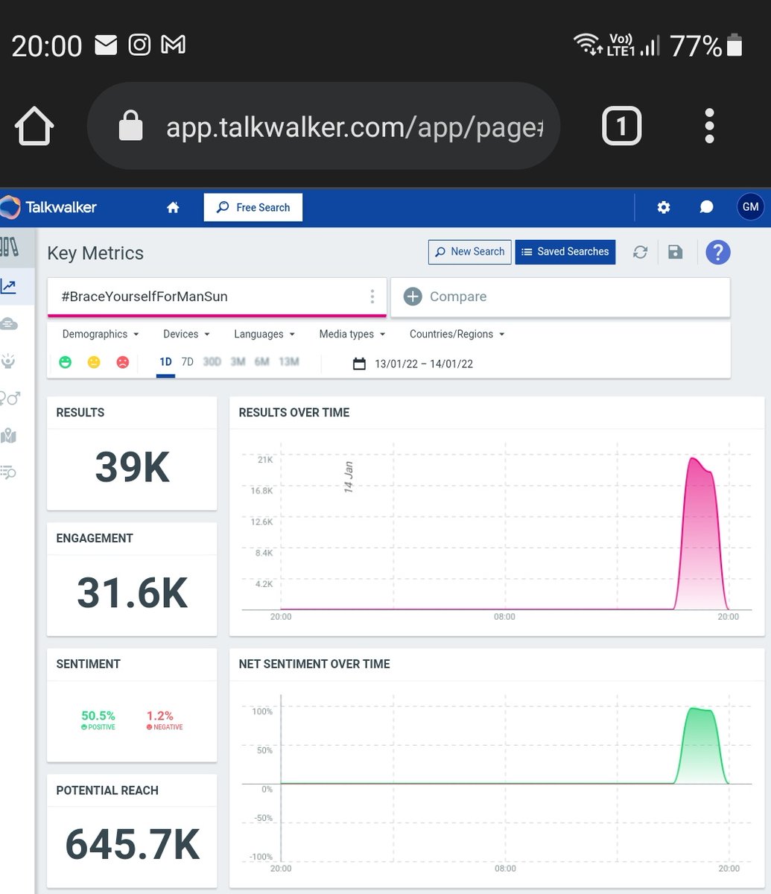Click the Net Sentiment Over Time heading

314,664
